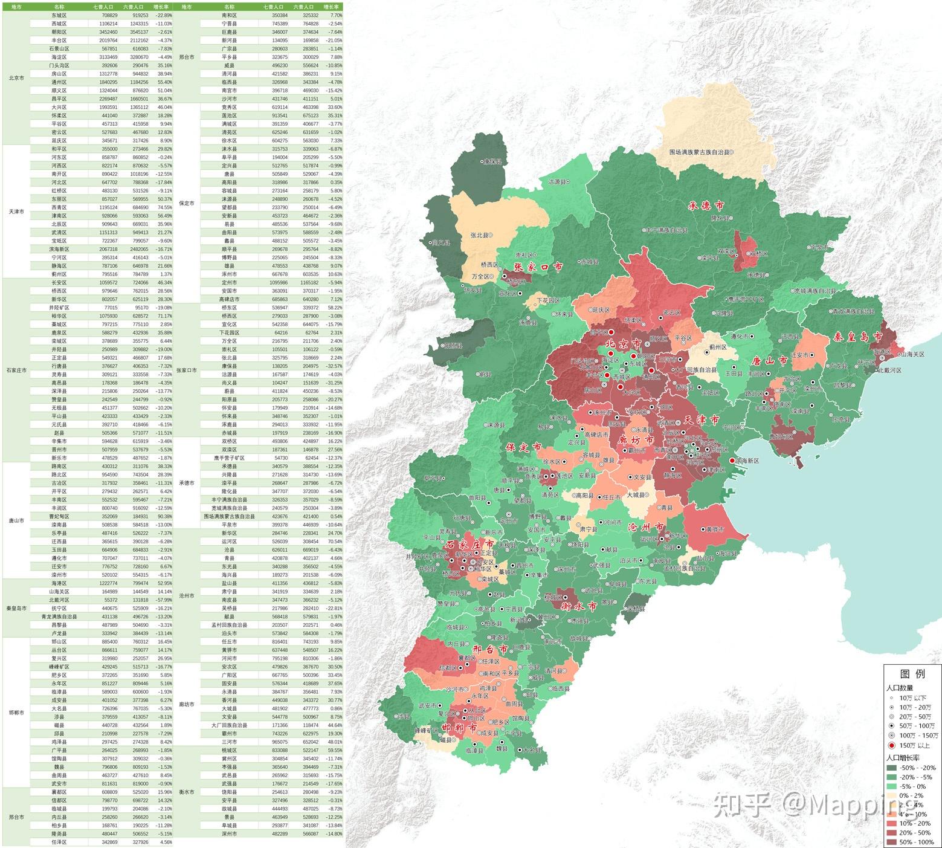The width and height of the screenshot is (942, 848).
Task: Click 六普人口 header in the right table
Action: [302, 7]
